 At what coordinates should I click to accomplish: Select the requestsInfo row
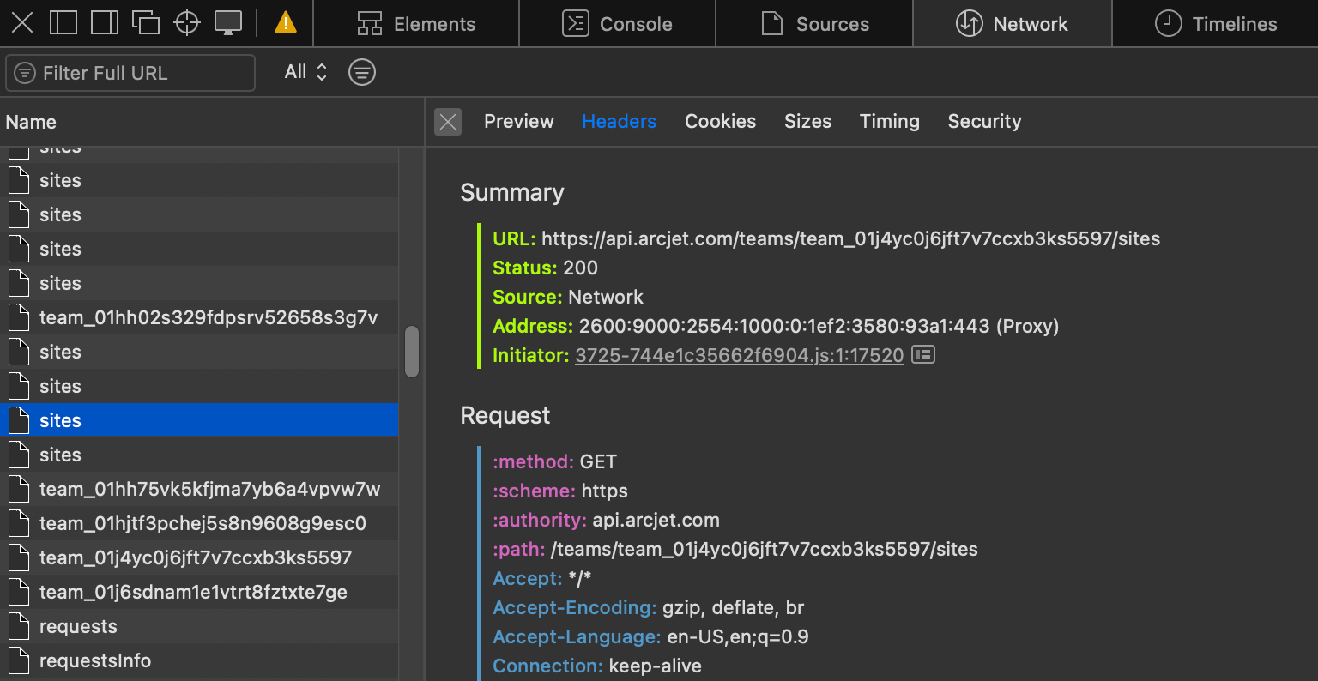[199, 660]
